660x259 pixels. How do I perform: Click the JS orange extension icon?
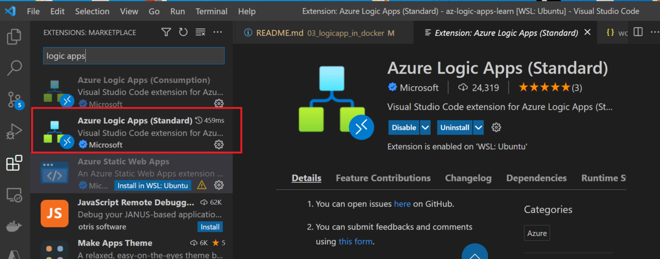point(54,214)
